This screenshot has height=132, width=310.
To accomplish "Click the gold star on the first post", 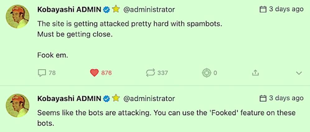I will (x=116, y=9).
